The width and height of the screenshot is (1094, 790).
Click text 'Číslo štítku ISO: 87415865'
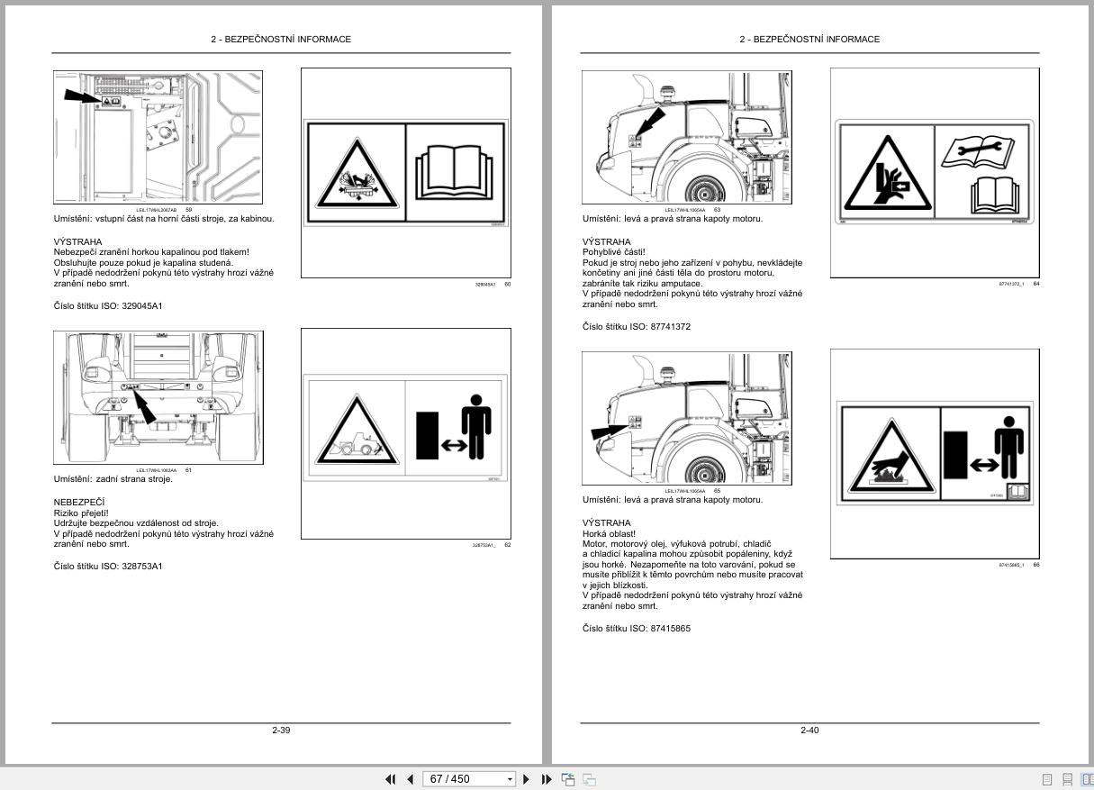click(637, 629)
